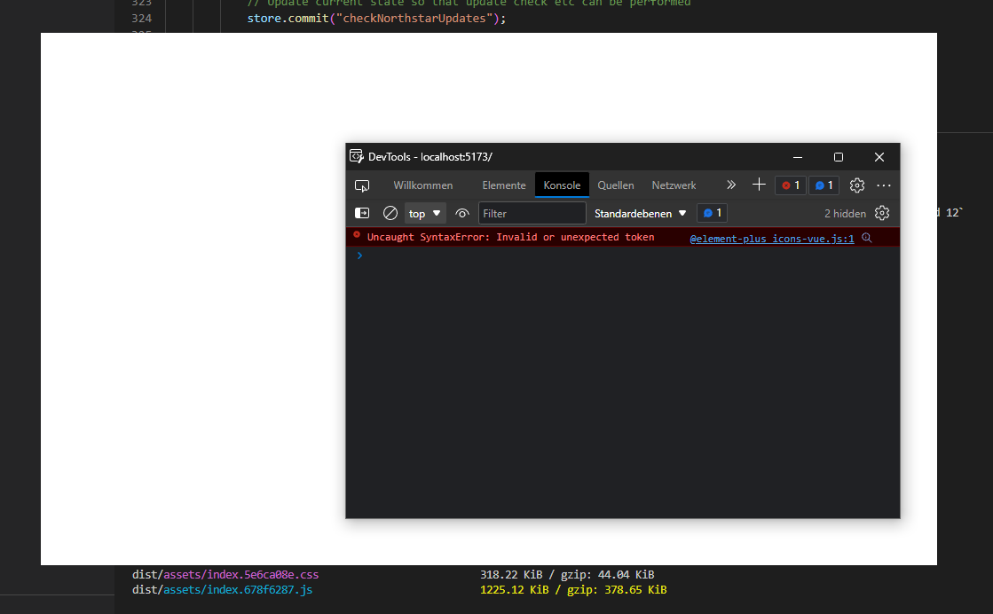
Task: Open DevTools settings gear
Action: [x=856, y=185]
